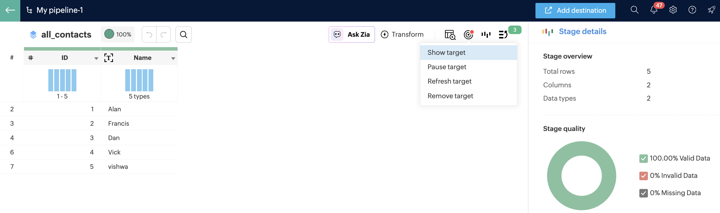Expand the Name column dropdown arrow
This screenshot has width=720, height=213.
point(173,58)
